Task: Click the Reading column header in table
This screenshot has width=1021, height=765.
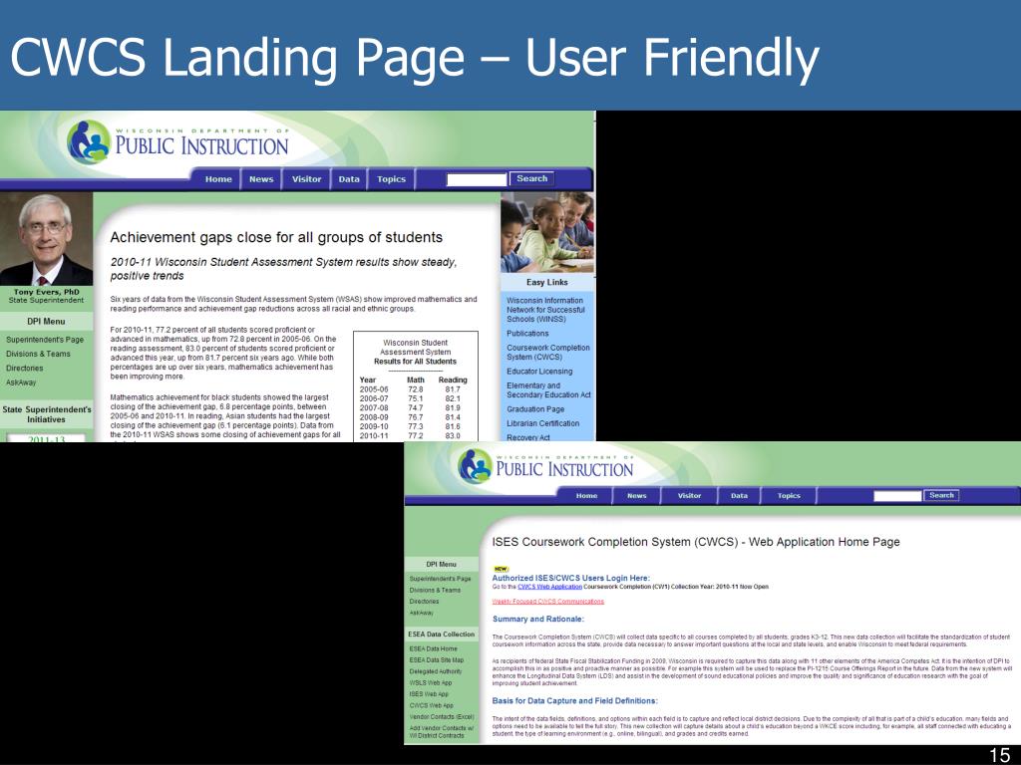Action: (x=453, y=380)
